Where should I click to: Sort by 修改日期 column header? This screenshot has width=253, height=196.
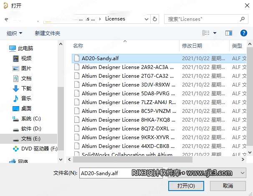click(x=192, y=46)
